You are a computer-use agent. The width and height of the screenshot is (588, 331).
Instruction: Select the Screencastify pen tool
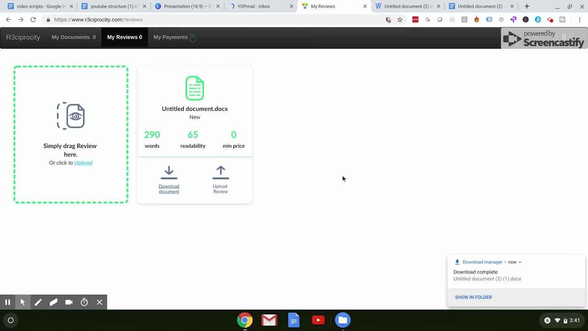[x=38, y=302]
